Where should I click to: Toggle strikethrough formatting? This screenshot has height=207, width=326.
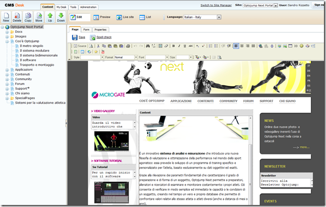190,46
